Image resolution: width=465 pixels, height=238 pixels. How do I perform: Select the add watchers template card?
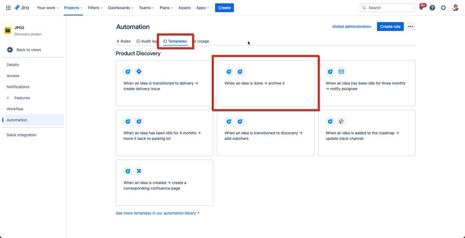[265, 133]
